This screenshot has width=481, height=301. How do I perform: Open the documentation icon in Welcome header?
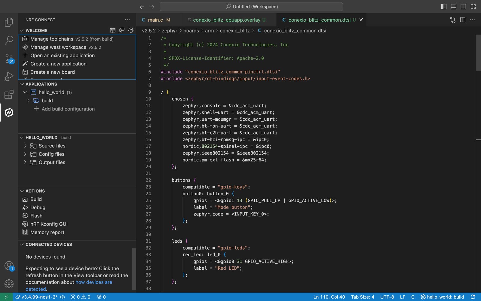coord(113,30)
